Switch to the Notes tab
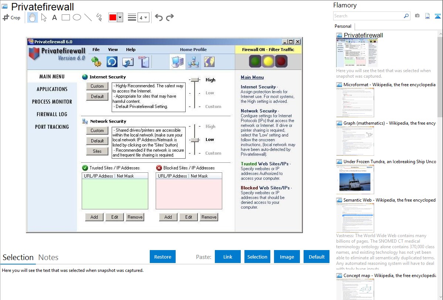The image size is (443, 300). coord(48,257)
